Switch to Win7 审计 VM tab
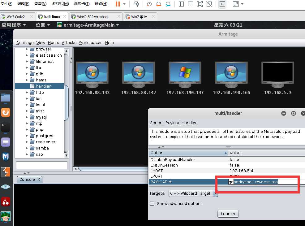This screenshot has width=305, height=226. click(139, 17)
